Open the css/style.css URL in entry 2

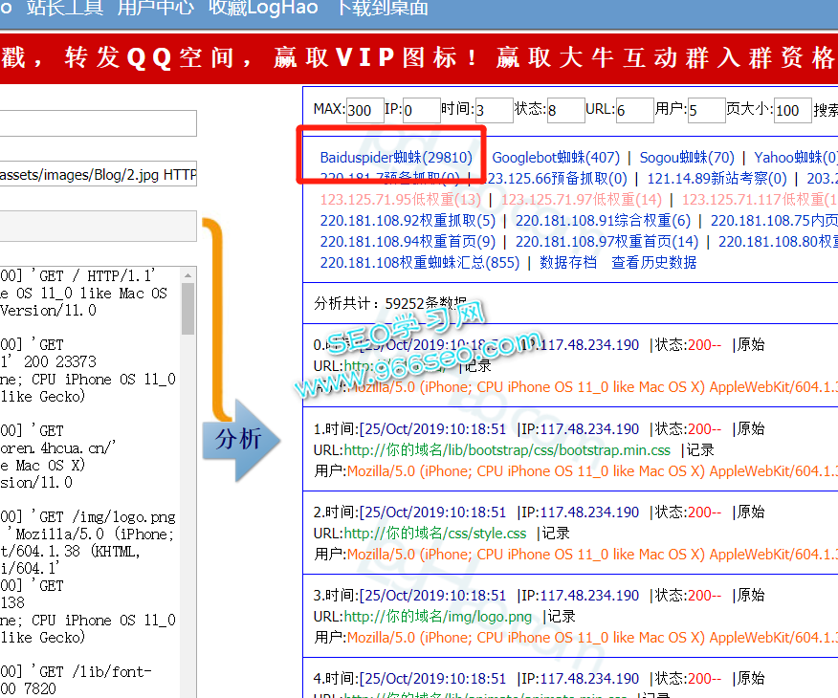pos(435,533)
